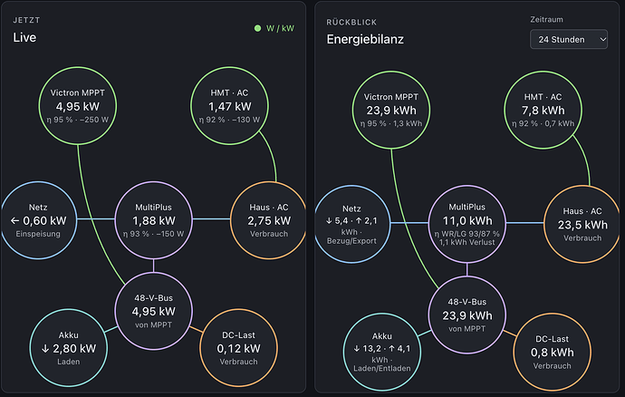Click the text η WR/LG 93/87 %
The width and height of the screenshot is (625, 397).
467,234
